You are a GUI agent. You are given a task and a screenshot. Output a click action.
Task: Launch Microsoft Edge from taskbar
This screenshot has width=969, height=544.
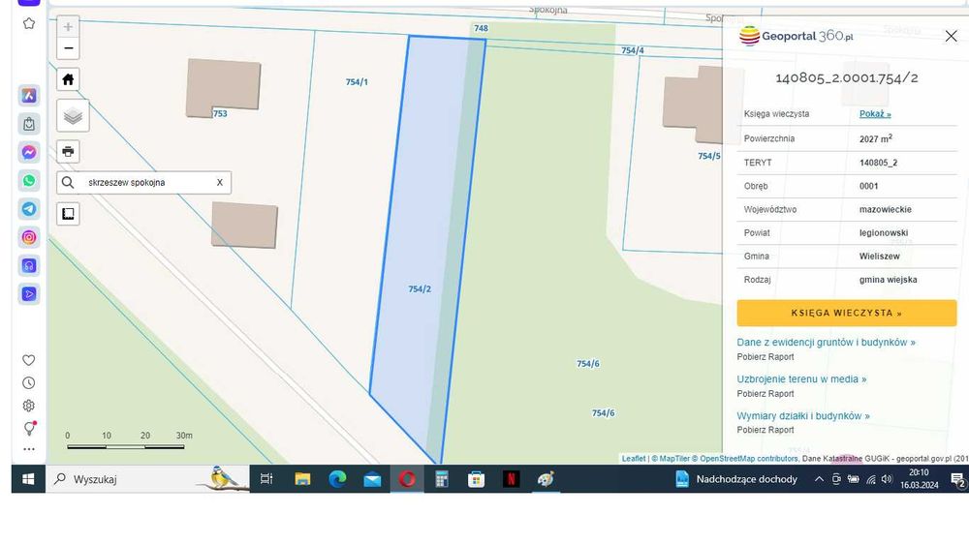tap(337, 479)
